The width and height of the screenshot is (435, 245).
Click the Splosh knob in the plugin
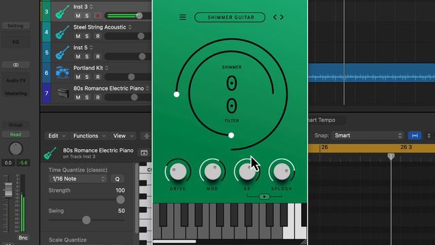(x=281, y=171)
